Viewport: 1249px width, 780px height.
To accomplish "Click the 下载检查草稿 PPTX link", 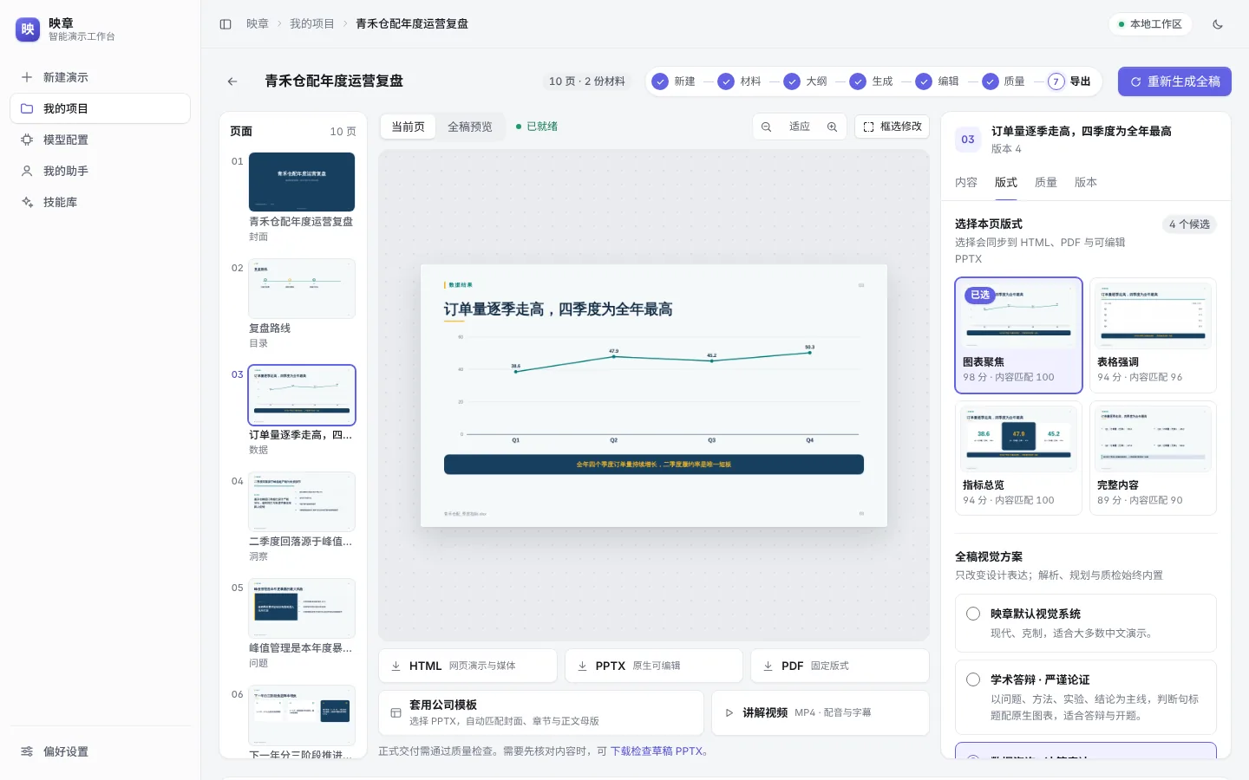I will (x=657, y=751).
